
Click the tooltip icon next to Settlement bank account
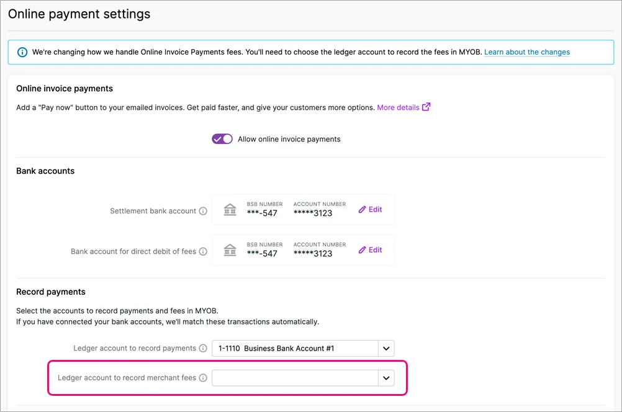(204, 211)
